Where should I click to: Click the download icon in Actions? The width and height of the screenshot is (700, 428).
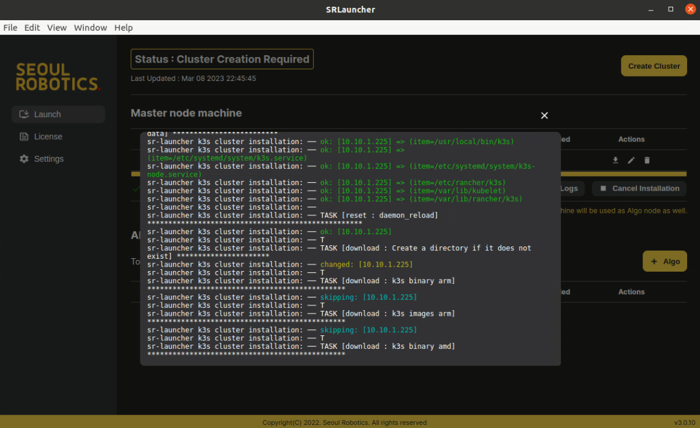coord(615,160)
